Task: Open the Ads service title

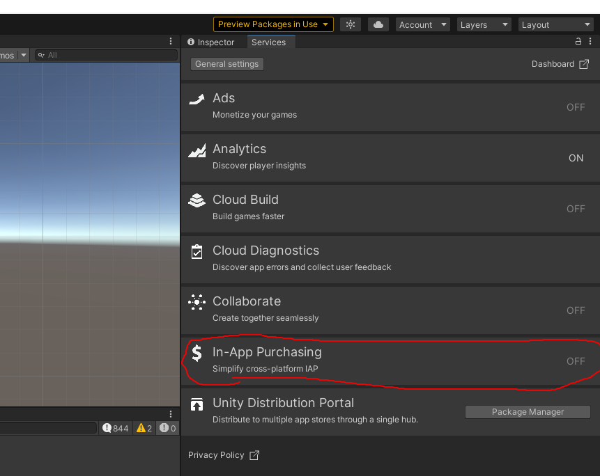Action: coord(224,98)
